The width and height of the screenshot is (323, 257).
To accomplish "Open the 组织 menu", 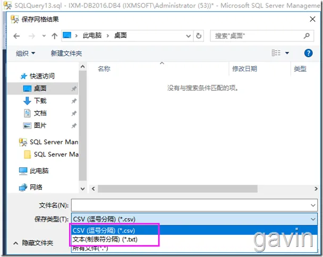I will [x=25, y=53].
